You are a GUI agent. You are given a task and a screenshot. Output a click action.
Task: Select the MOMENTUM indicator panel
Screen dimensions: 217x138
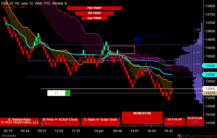tap(142, 117)
